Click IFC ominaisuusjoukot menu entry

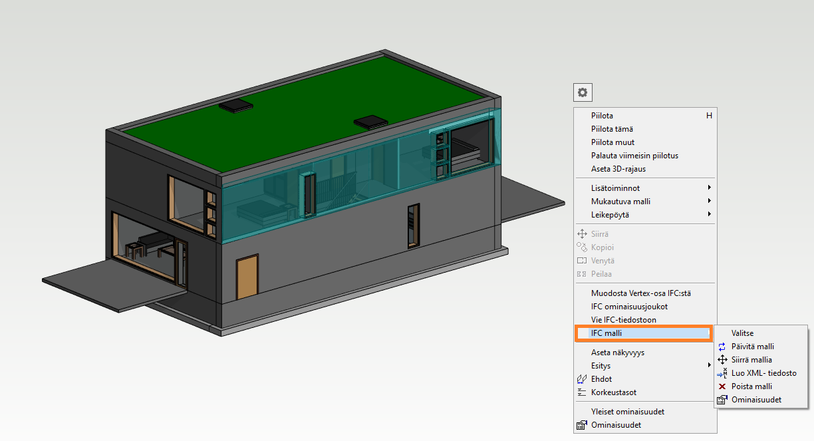[629, 307]
